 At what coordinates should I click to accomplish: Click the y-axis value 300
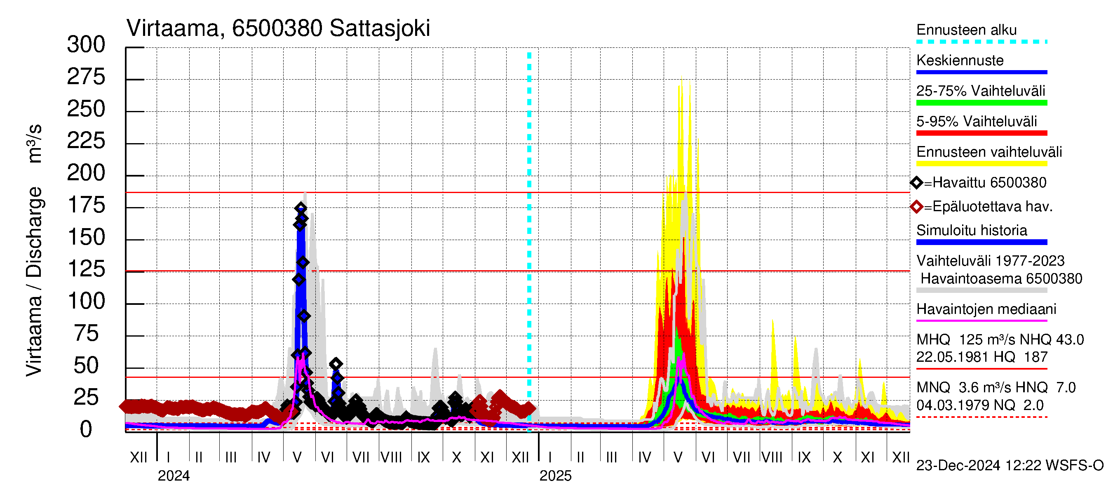click(86, 45)
